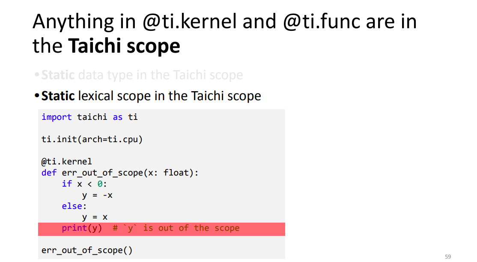Click the 'y = -x' assignment line
Viewport: 477px width, 262px height.
coord(97,195)
